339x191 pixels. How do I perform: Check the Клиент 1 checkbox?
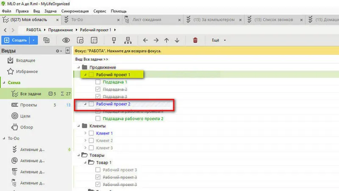pos(92,133)
